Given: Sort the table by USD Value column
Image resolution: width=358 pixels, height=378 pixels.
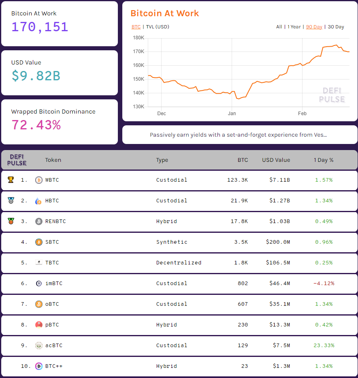Looking at the screenshot, I should (276, 160).
